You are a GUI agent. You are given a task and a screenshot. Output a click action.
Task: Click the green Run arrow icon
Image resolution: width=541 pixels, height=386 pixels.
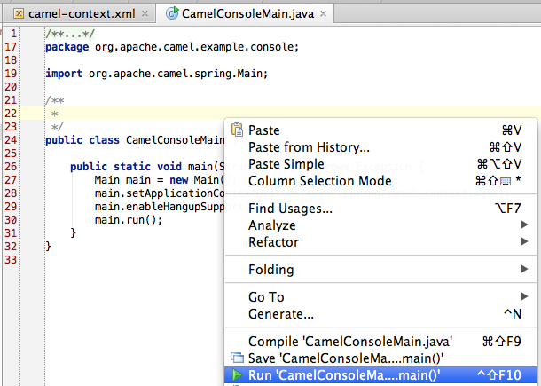point(237,375)
